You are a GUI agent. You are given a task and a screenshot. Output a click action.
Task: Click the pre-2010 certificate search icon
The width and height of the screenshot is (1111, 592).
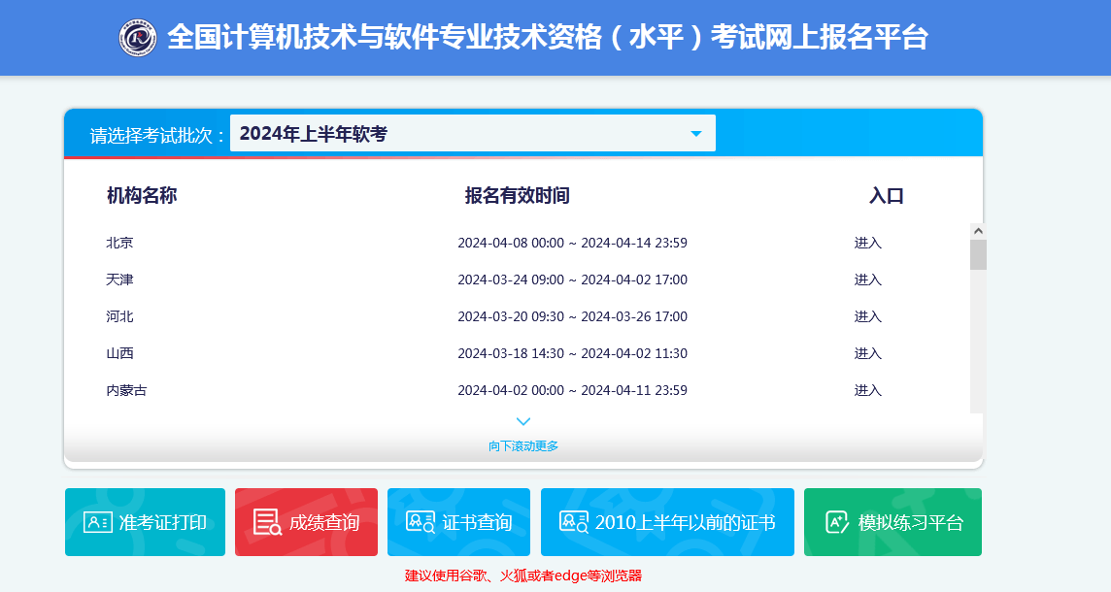[x=574, y=522]
